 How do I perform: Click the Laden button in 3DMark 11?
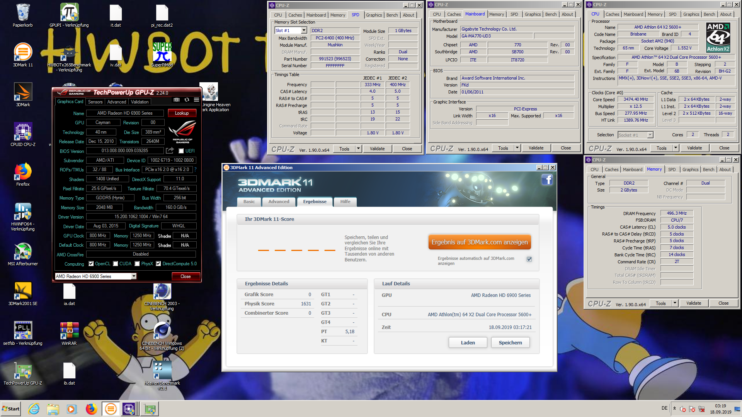click(x=468, y=342)
